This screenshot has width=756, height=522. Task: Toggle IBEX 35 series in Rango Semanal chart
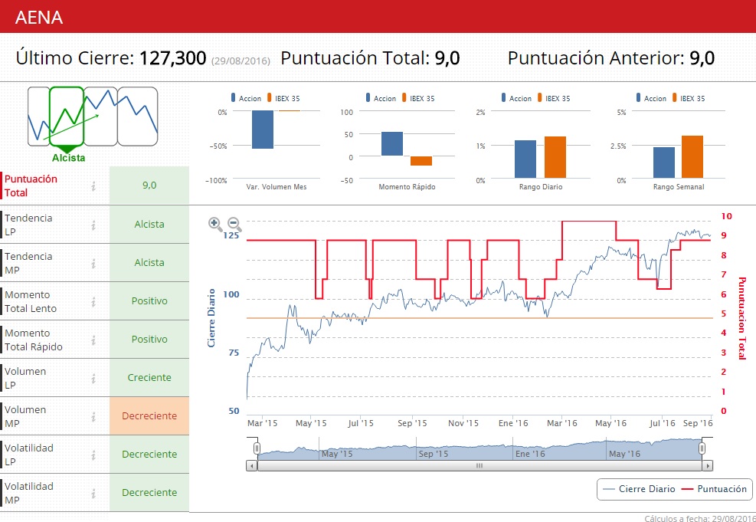[689, 98]
